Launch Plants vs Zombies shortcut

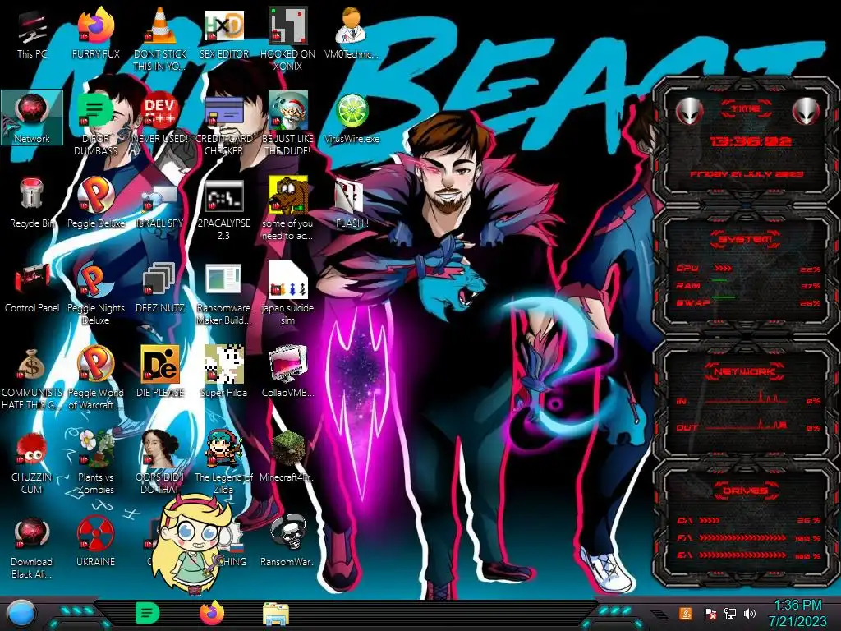click(x=95, y=462)
